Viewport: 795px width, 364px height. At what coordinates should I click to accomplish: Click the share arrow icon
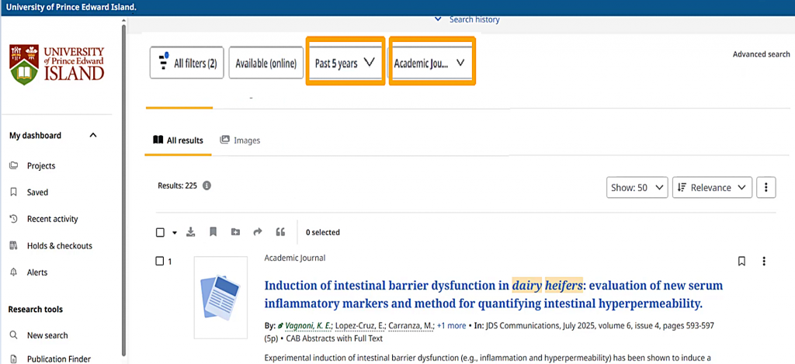[x=258, y=232]
